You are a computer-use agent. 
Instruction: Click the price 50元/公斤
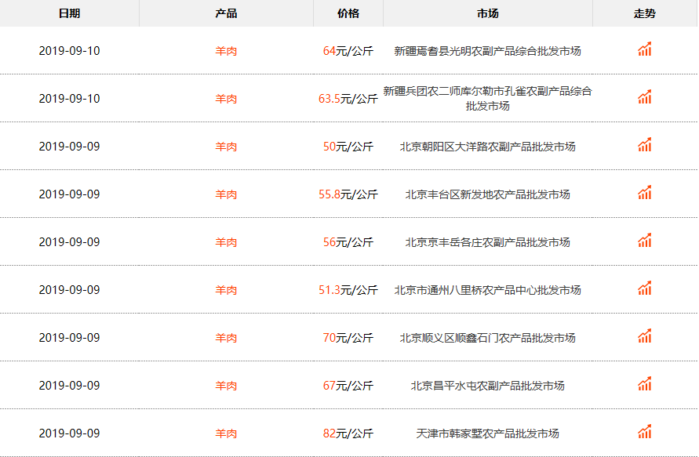point(348,147)
